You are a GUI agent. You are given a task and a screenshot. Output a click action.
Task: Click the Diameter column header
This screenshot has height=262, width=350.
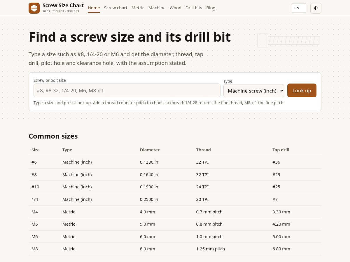click(150, 150)
